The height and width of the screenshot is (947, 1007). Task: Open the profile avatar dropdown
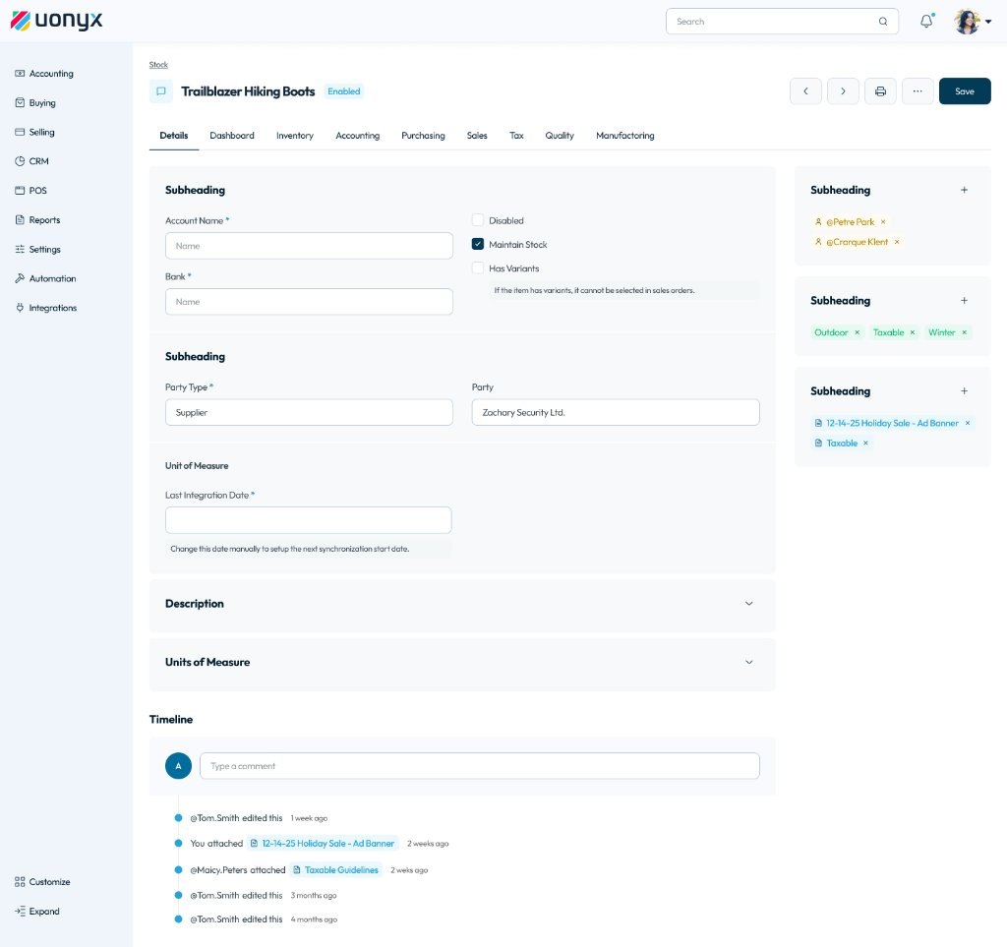click(968, 21)
